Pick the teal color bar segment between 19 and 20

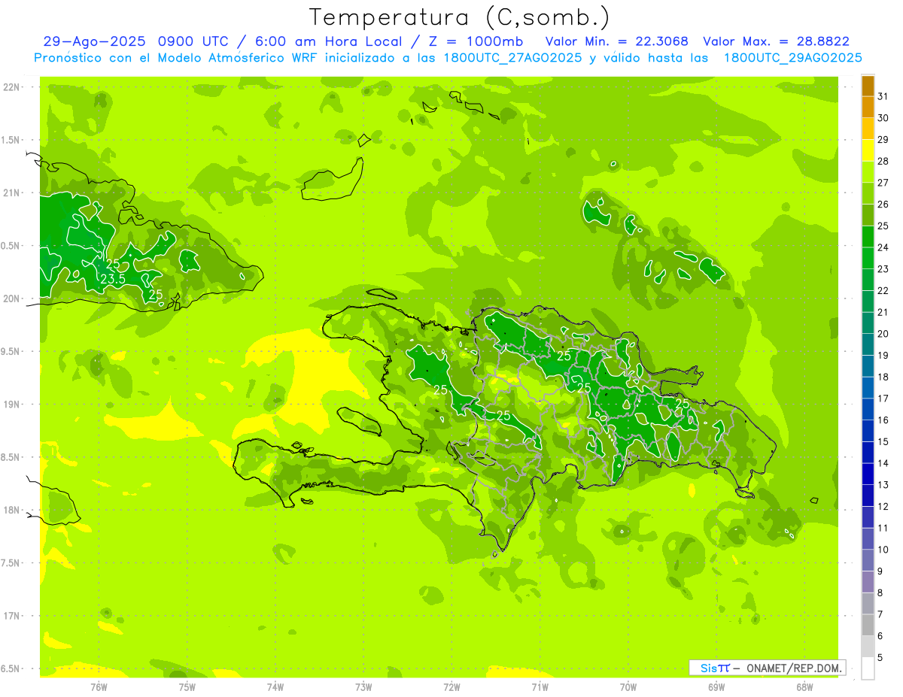(868, 344)
